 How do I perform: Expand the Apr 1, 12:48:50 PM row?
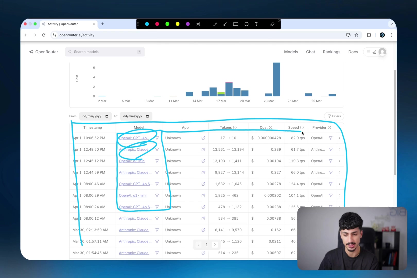click(339, 149)
